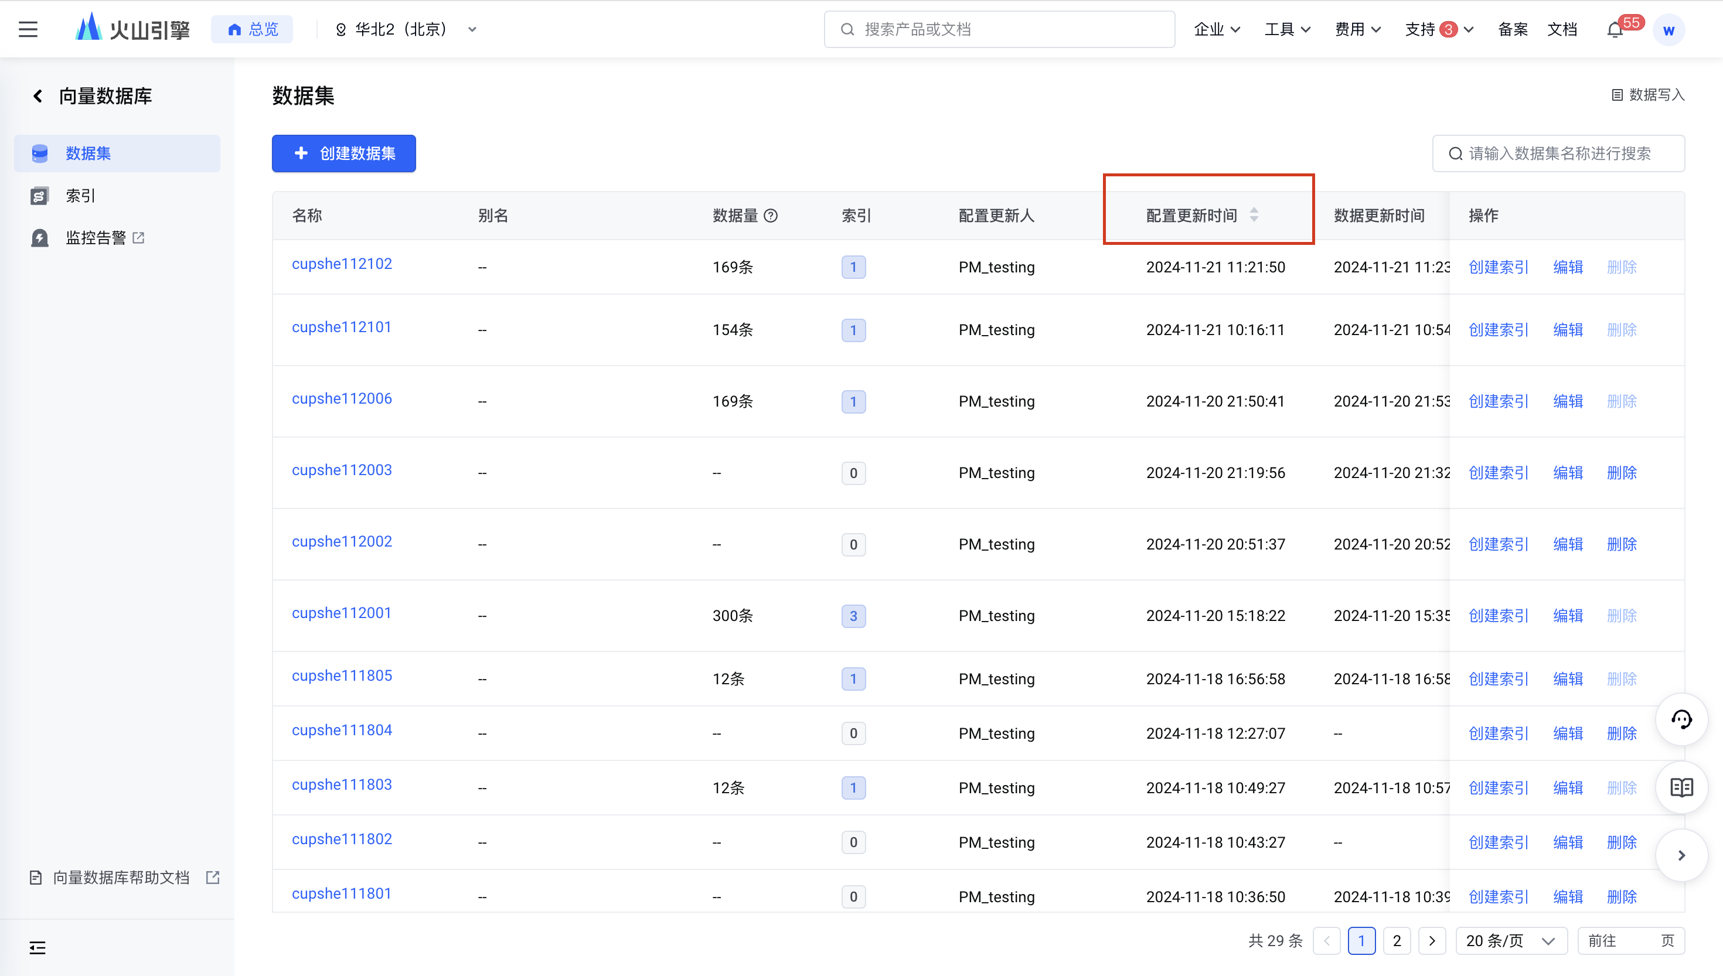The image size is (1723, 976).
Task: Expand the floating side panel arrow
Action: point(1681,855)
